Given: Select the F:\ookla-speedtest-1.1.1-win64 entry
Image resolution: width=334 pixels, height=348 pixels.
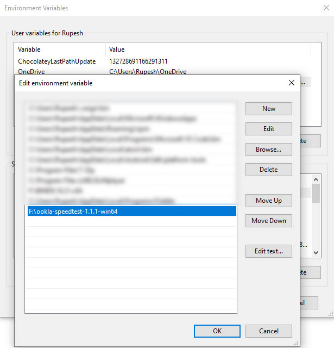Looking at the screenshot, I should coord(130,212).
